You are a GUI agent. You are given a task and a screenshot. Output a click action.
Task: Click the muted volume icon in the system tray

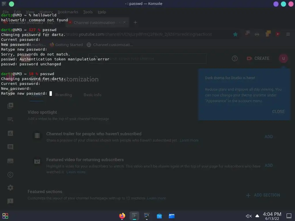249,216
